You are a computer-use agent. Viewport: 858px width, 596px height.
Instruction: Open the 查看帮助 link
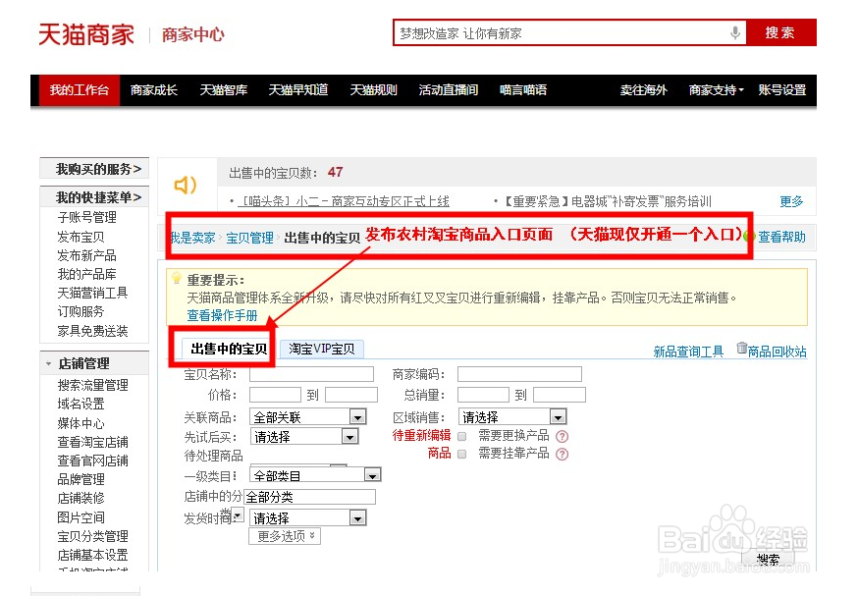[x=781, y=237]
